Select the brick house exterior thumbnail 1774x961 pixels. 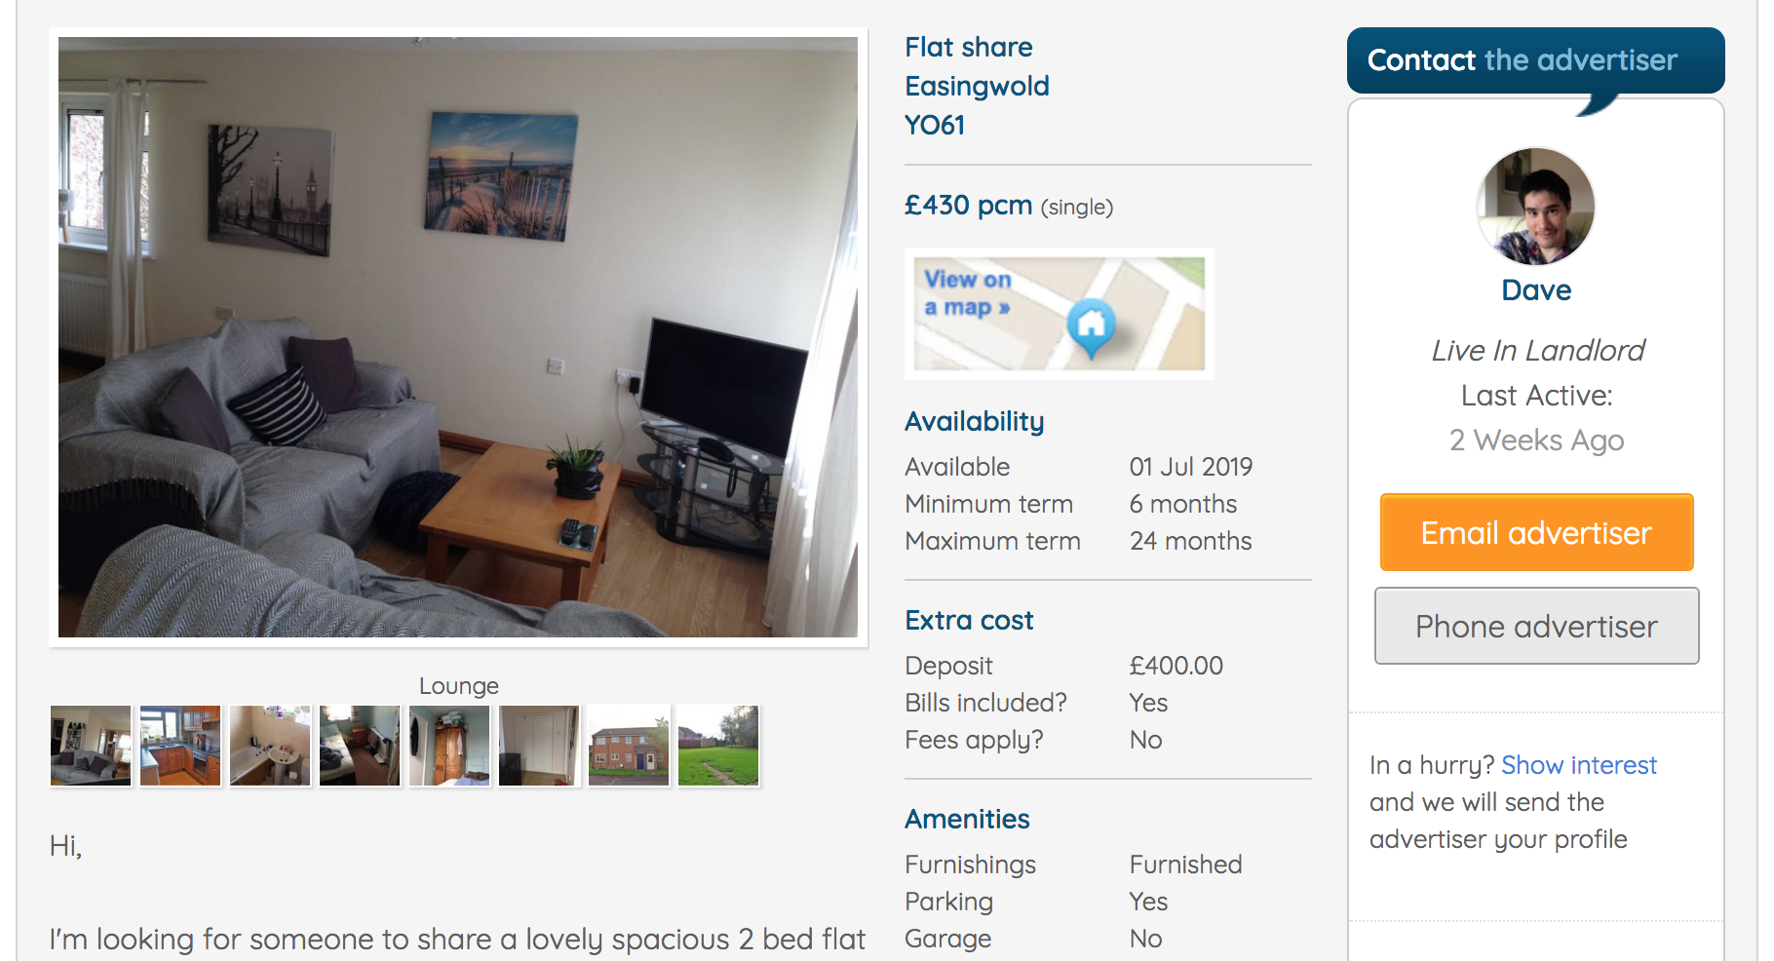[x=629, y=746]
